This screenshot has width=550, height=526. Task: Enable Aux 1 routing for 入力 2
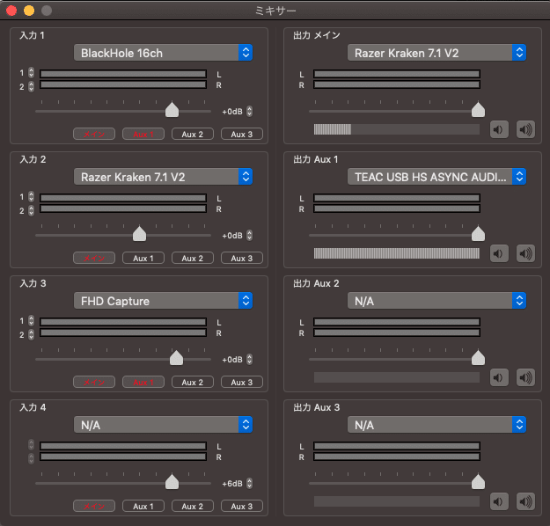(x=143, y=259)
